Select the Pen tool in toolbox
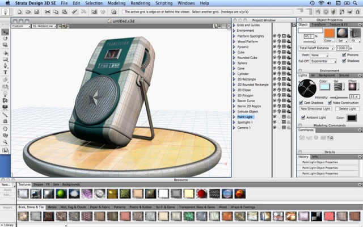The width and height of the screenshot is (363, 227). [5, 66]
